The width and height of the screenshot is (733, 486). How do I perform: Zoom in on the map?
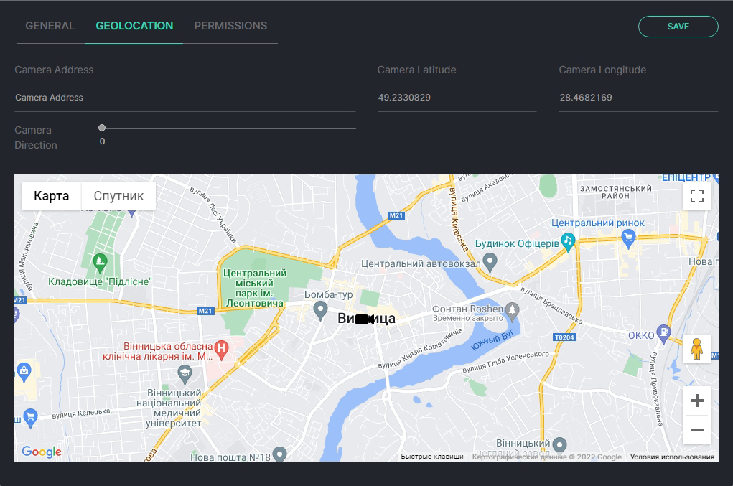click(696, 401)
